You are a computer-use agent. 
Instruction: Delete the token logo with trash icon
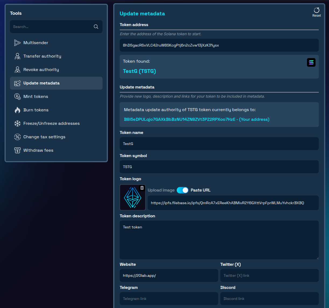(142, 188)
